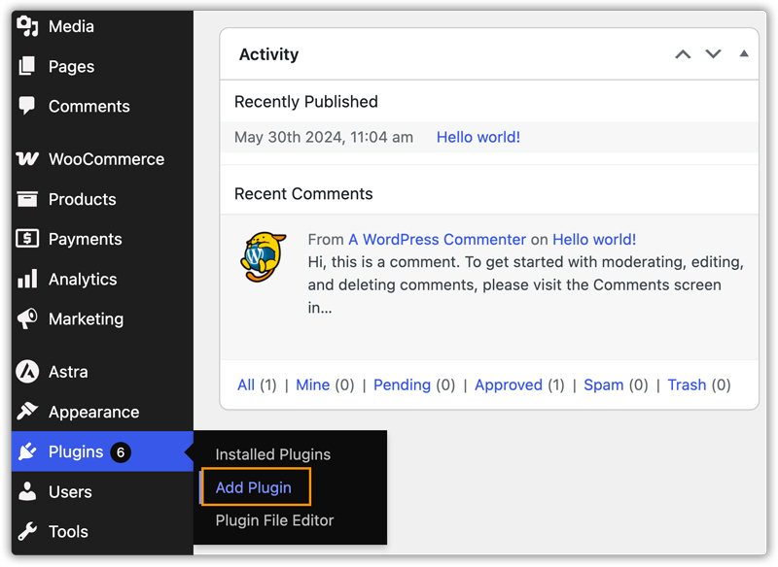
Task: Open the Products menu
Action: 102,199
